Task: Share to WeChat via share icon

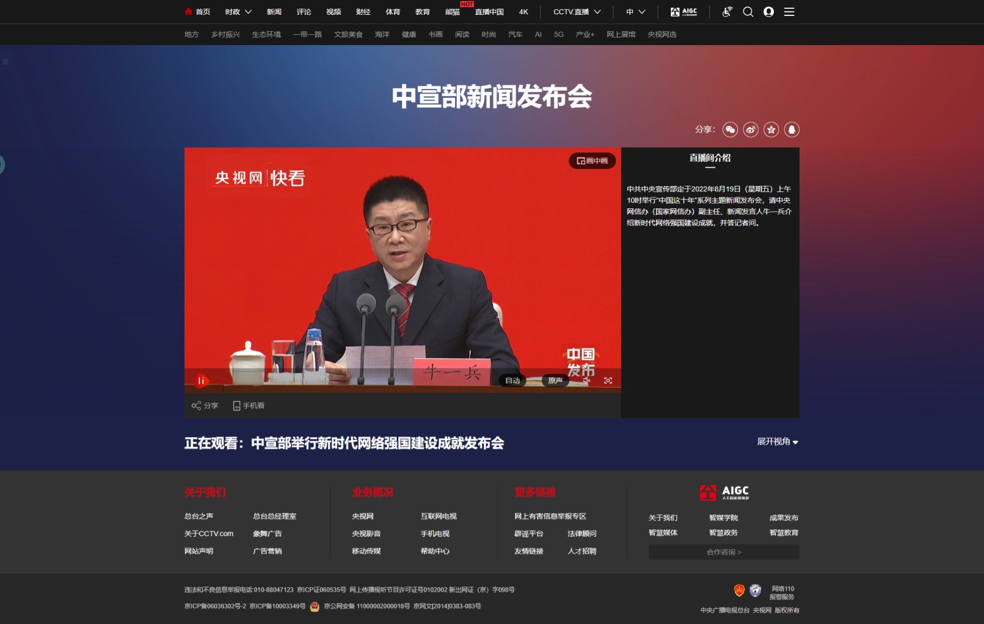Action: tap(730, 130)
